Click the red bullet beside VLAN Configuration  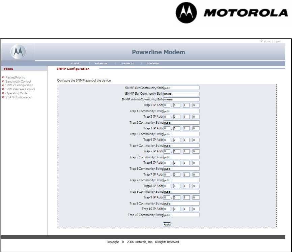tap(3, 97)
